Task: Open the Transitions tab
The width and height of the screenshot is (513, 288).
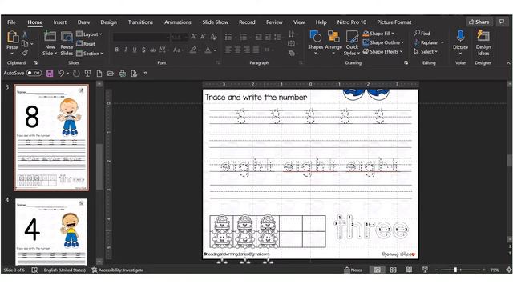Action: point(140,22)
